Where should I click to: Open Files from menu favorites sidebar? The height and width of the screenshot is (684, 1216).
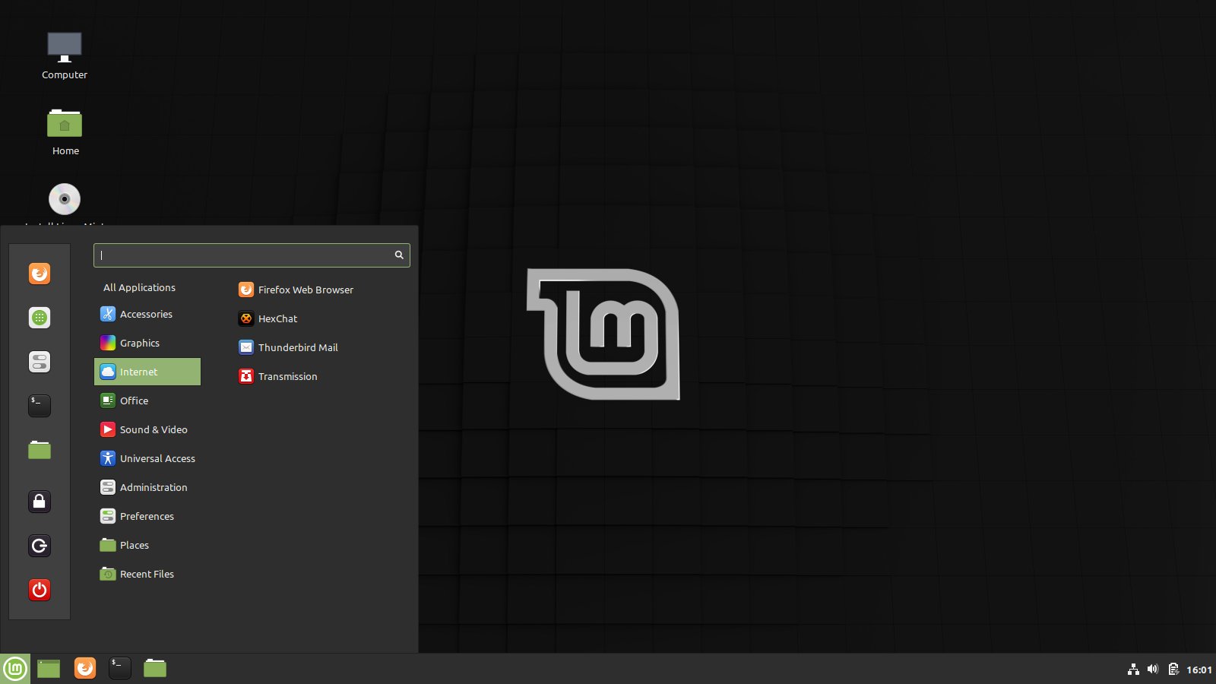[x=40, y=450]
